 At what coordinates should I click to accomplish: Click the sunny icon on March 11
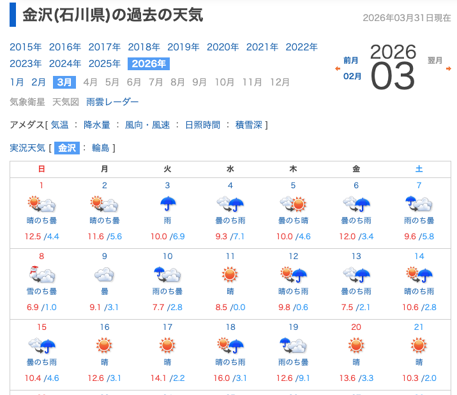[230, 276]
